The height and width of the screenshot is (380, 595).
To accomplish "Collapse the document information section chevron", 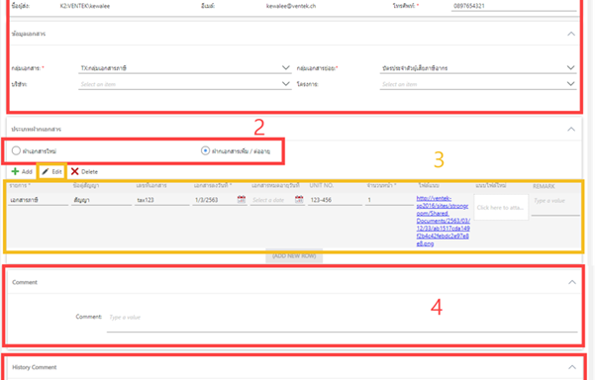I will [571, 34].
